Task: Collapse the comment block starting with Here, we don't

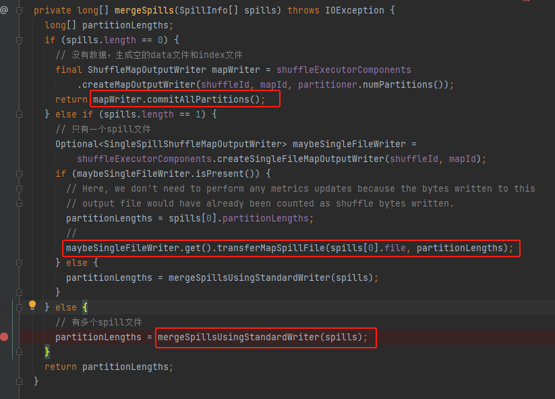Action: point(20,188)
